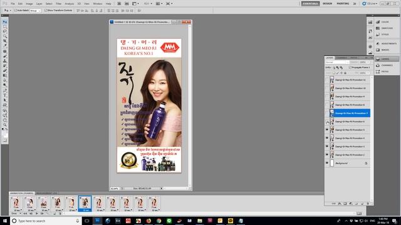Switch to Essentials workspace
Viewport: 401px width, 225px height.
(310, 4)
